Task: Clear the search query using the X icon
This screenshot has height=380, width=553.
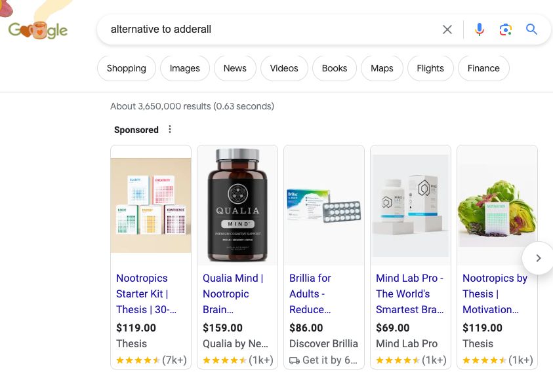Action: point(447,29)
